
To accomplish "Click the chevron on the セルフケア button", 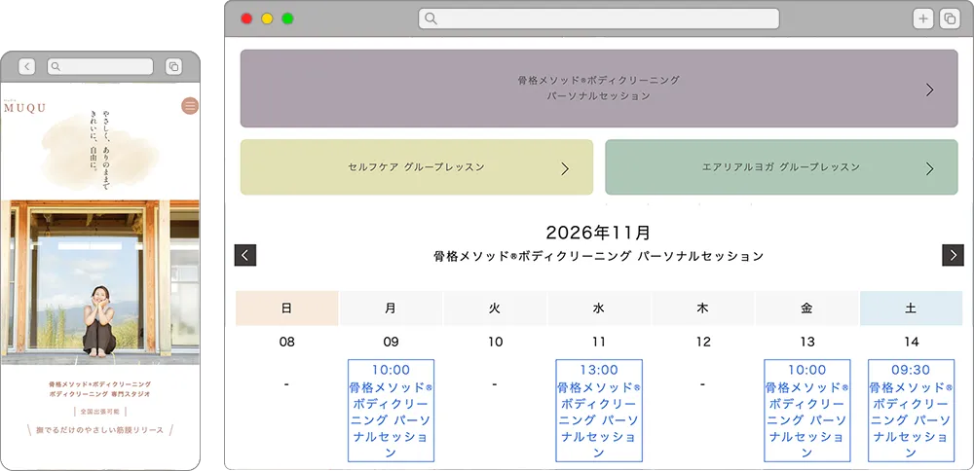I will tap(565, 168).
